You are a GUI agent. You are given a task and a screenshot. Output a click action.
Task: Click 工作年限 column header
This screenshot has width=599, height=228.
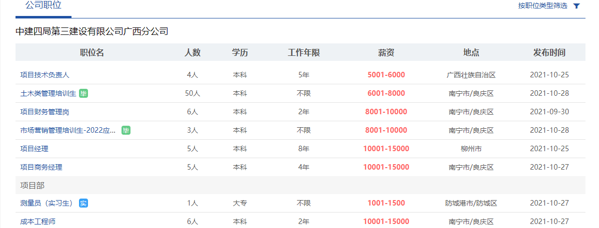pos(303,52)
